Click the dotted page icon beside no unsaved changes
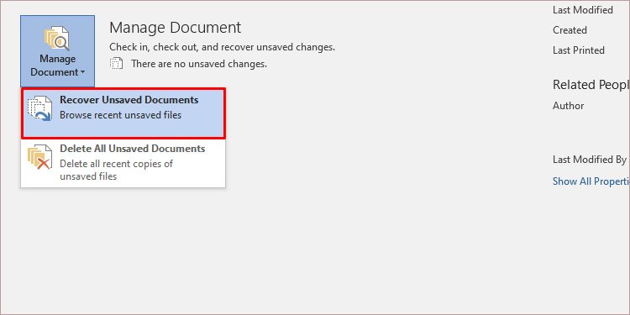The height and width of the screenshot is (315, 630). point(116,64)
